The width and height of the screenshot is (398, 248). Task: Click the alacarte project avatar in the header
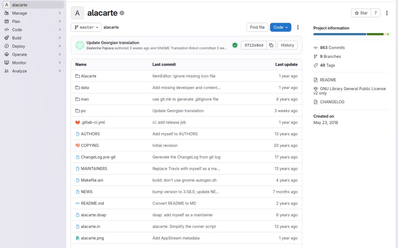coord(78,13)
